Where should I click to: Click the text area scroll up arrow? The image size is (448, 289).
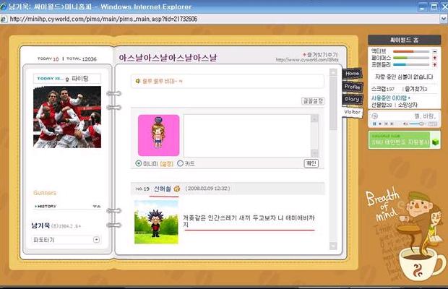coord(314,118)
